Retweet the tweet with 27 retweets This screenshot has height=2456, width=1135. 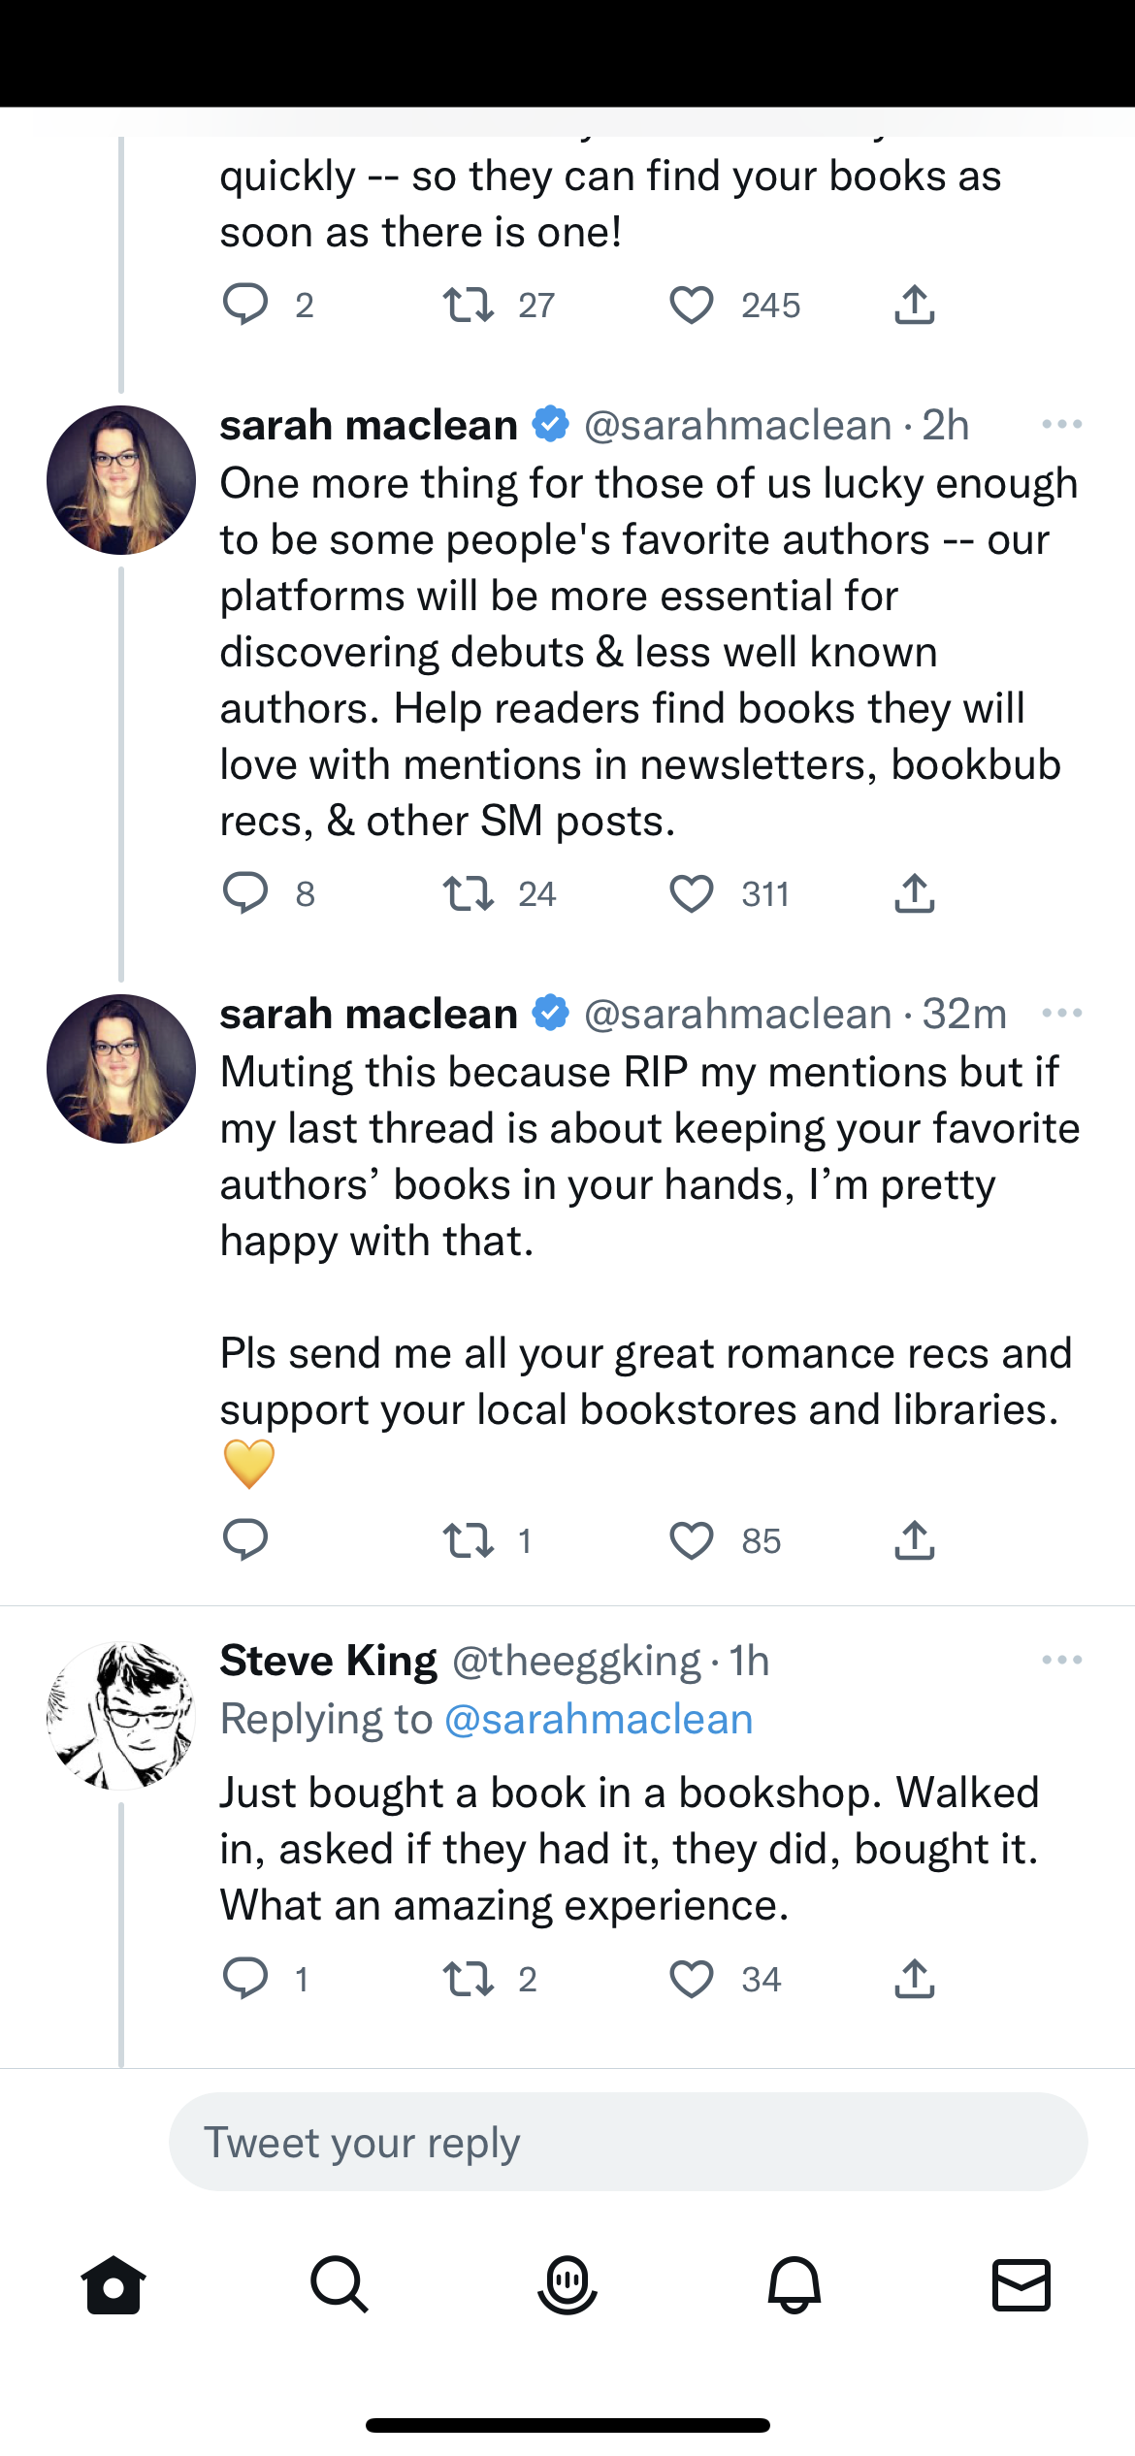pos(469,306)
